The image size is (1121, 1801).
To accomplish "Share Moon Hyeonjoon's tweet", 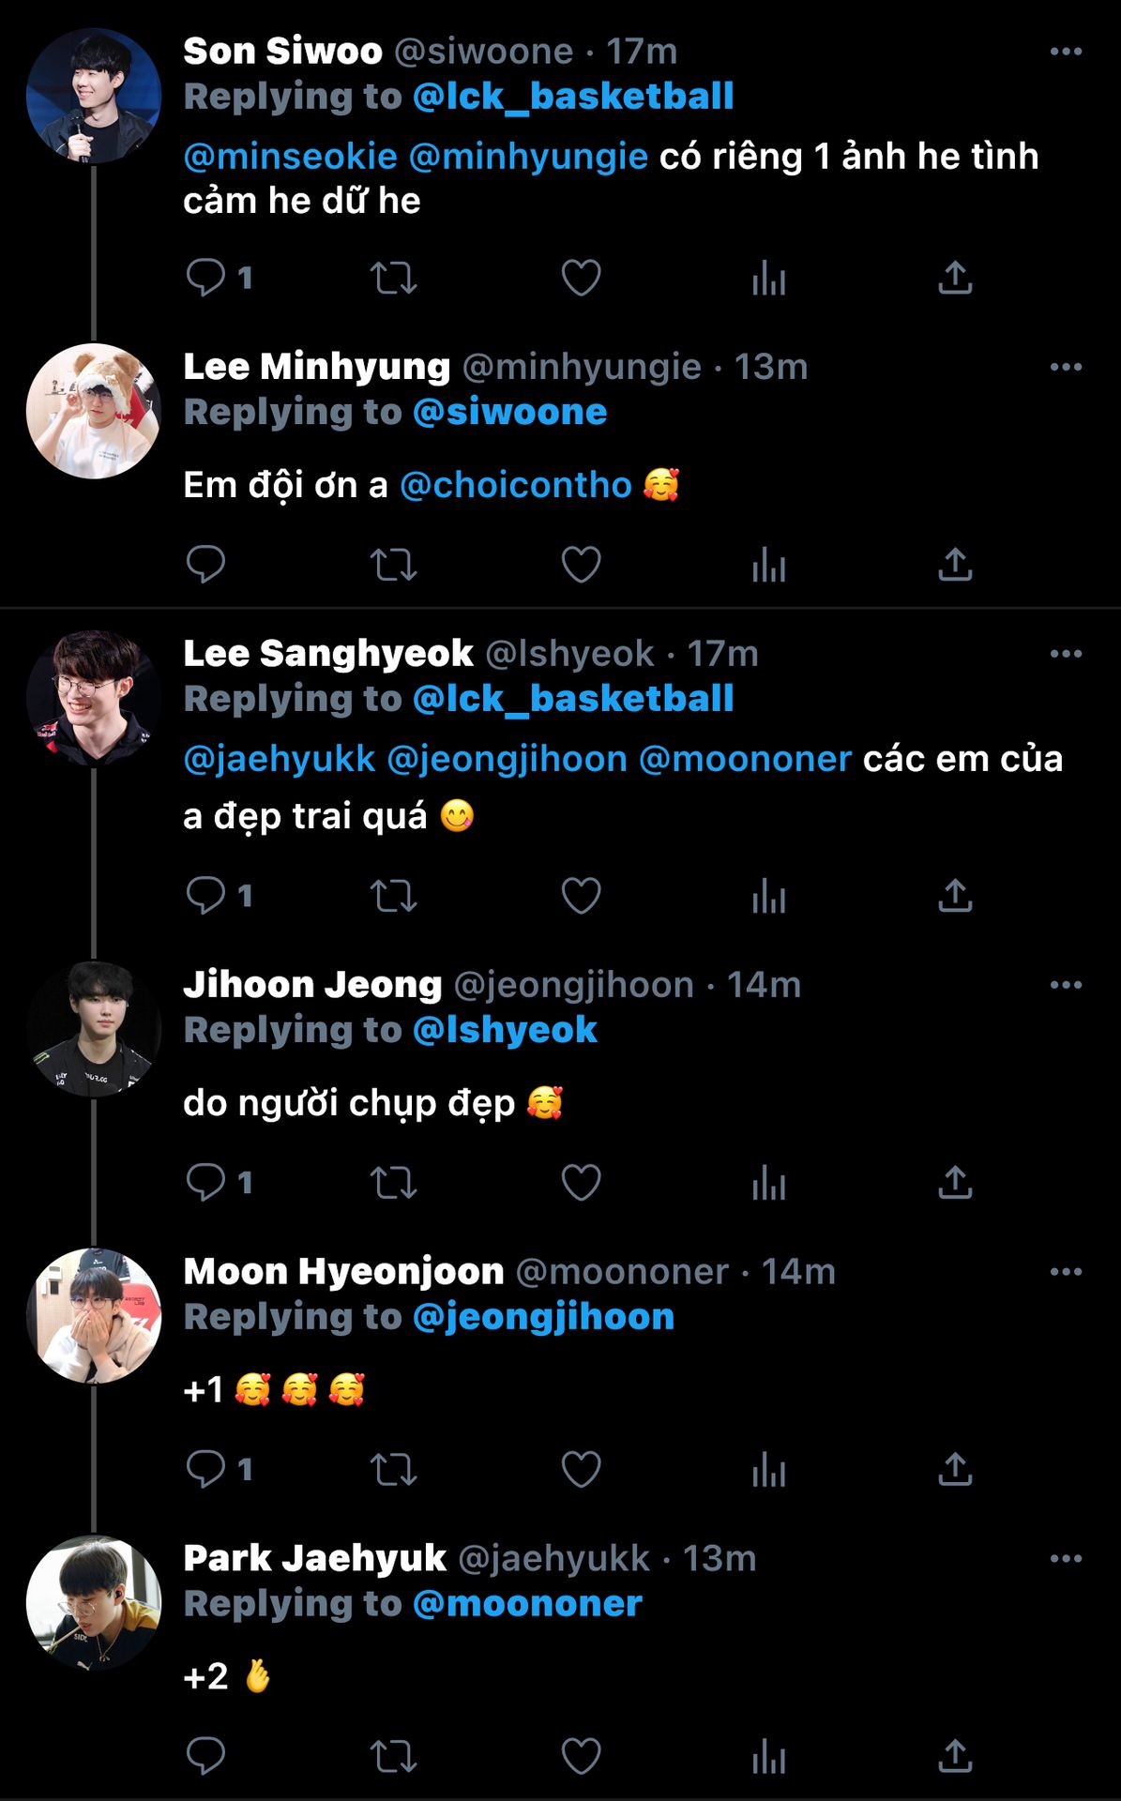I will pos(955,1469).
